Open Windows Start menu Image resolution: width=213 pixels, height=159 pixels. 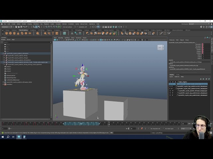coord(3,137)
